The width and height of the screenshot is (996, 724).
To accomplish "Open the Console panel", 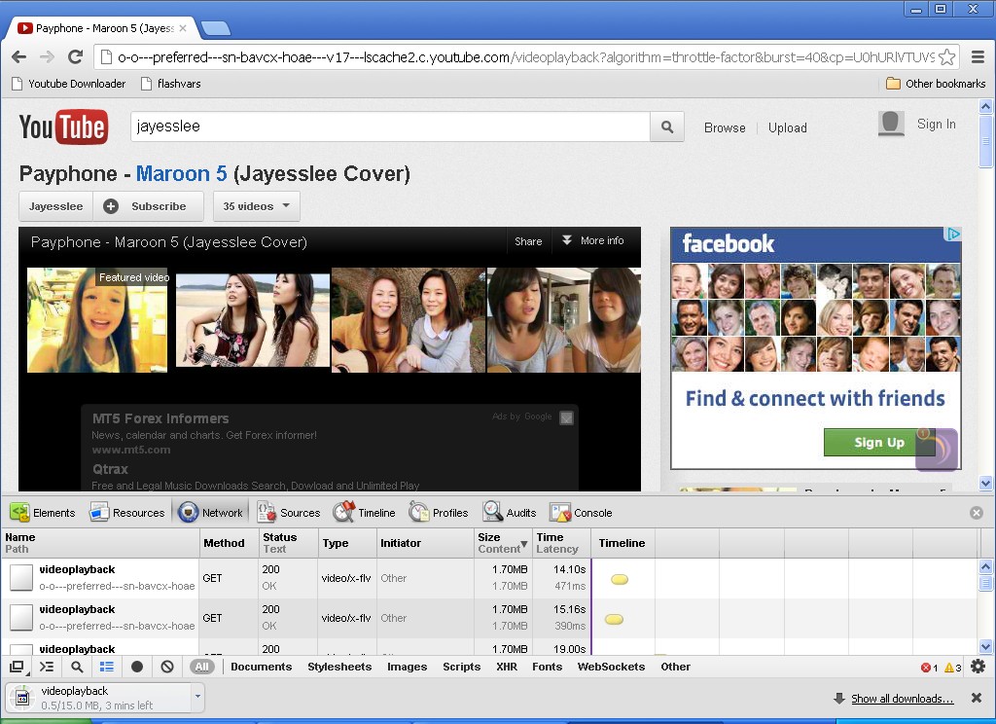I will coord(582,512).
